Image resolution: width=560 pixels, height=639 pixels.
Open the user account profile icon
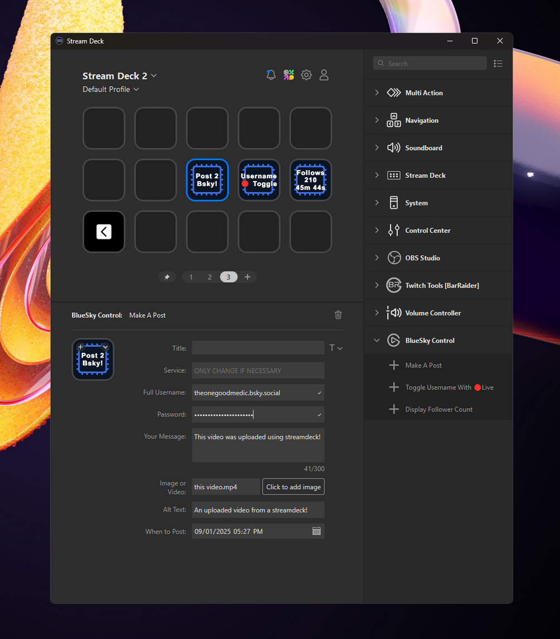tap(324, 75)
